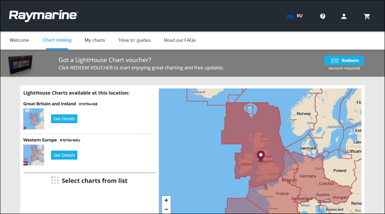Open the shopping cart icon
Image resolution: width=385 pixels, height=214 pixels.
pyautogui.click(x=367, y=16)
